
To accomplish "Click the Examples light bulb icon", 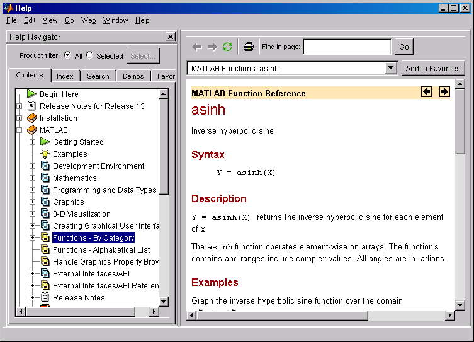I will click(x=45, y=154).
